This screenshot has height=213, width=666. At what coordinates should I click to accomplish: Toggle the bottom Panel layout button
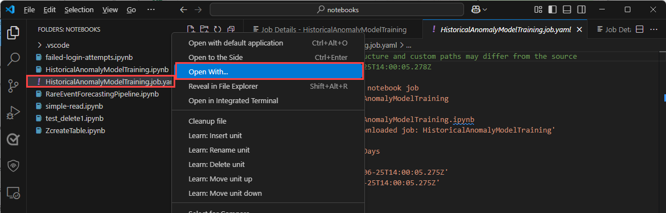pos(567,9)
